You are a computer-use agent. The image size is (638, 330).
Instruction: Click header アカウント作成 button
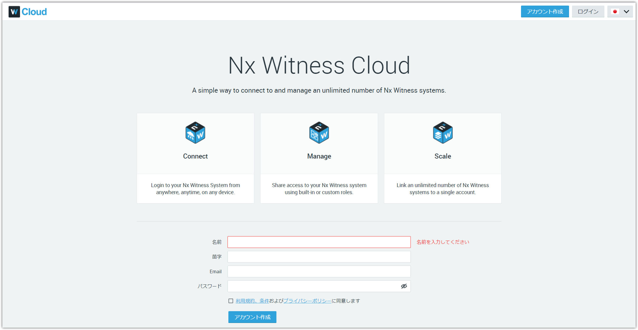(545, 11)
